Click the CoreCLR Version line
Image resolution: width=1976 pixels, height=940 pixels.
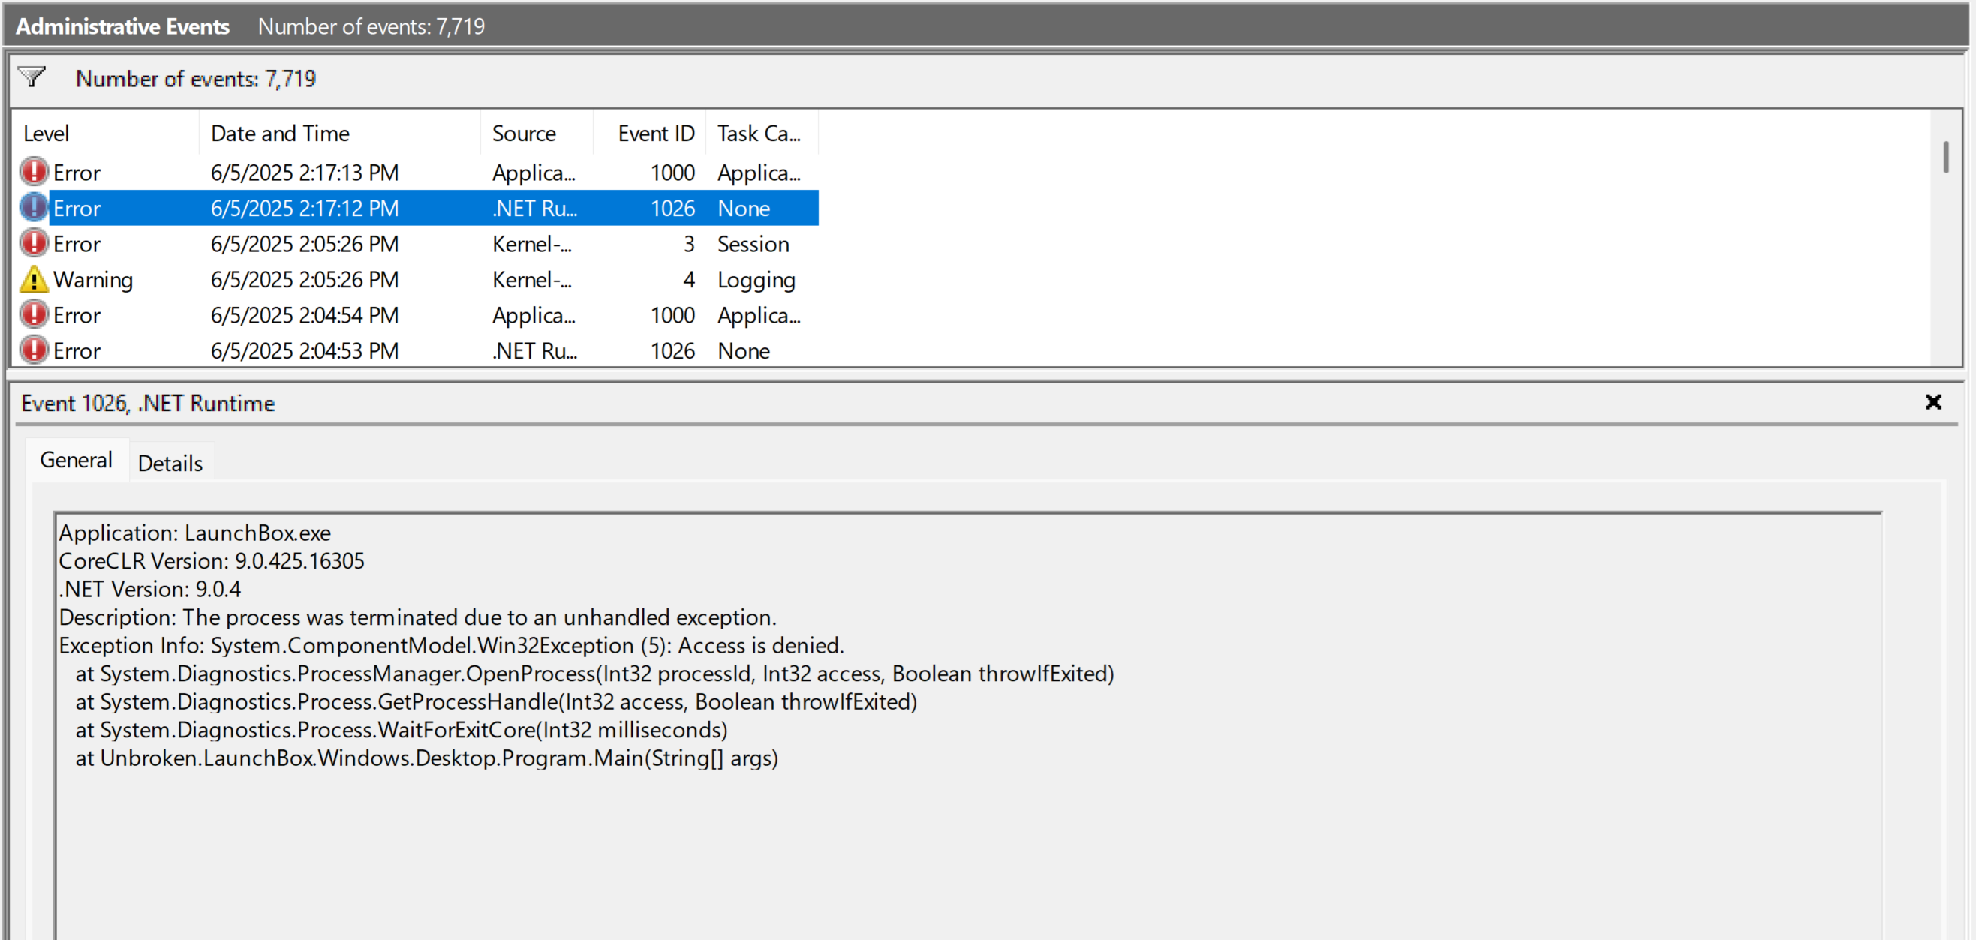click(212, 560)
